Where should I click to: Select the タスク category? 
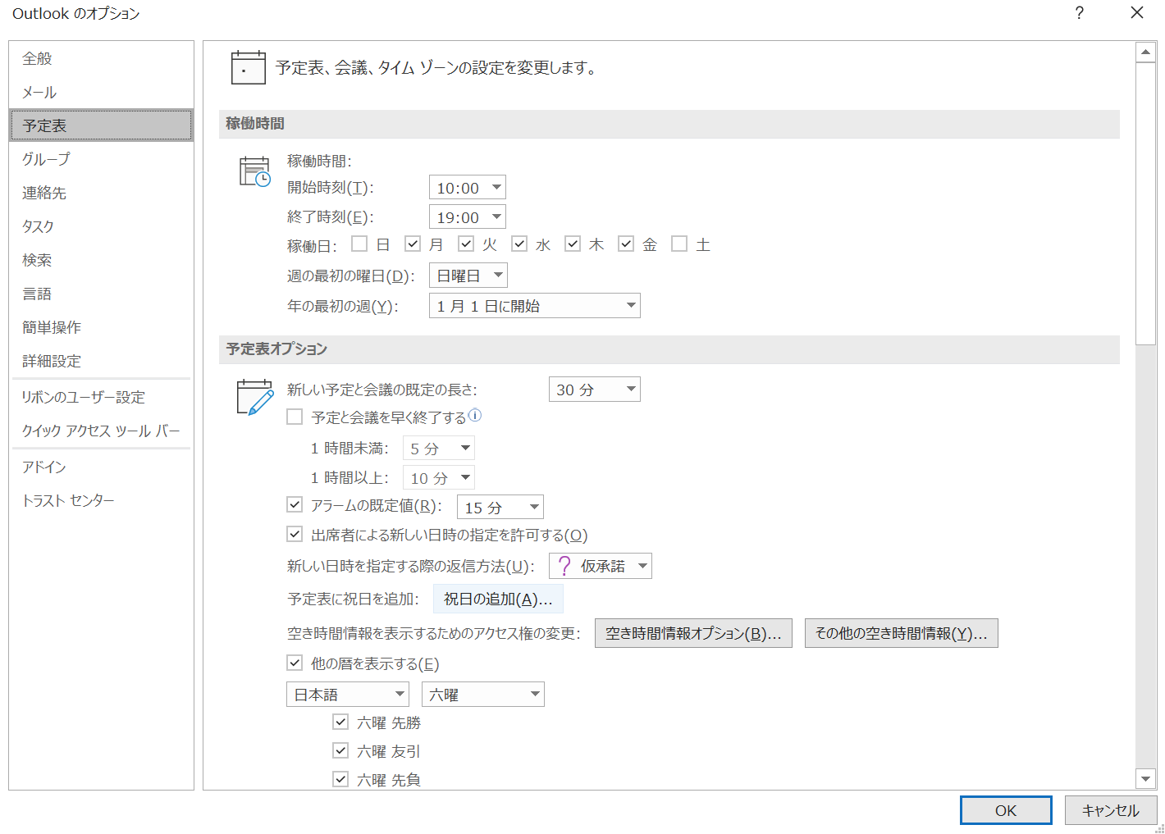pyautogui.click(x=102, y=226)
